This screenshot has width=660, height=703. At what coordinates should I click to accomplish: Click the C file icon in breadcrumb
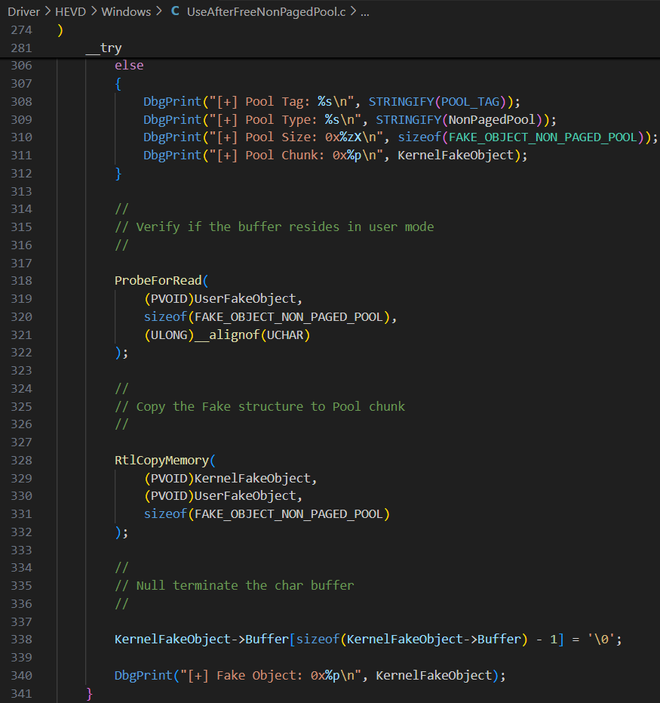tap(175, 11)
